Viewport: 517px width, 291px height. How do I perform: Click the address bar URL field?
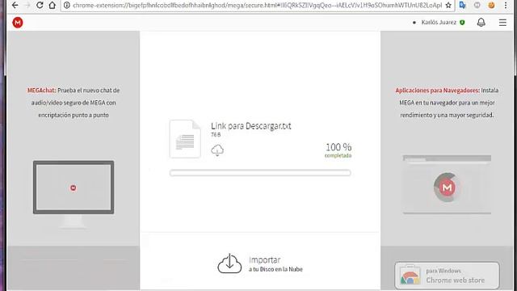tap(257, 6)
